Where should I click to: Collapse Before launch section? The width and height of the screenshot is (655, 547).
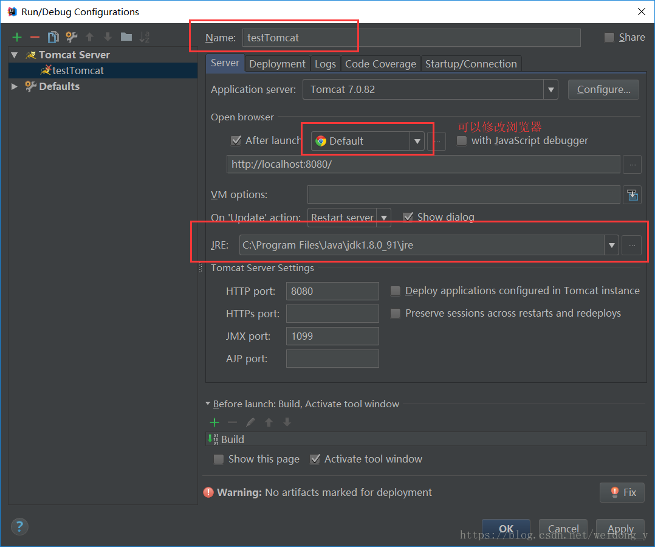click(x=208, y=404)
